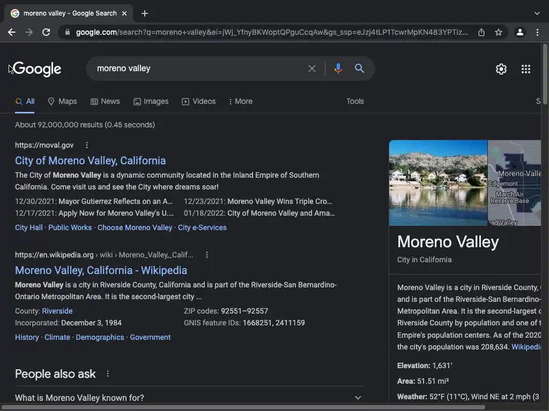
Task: Bookmark this page with the star icon
Action: tap(499, 32)
